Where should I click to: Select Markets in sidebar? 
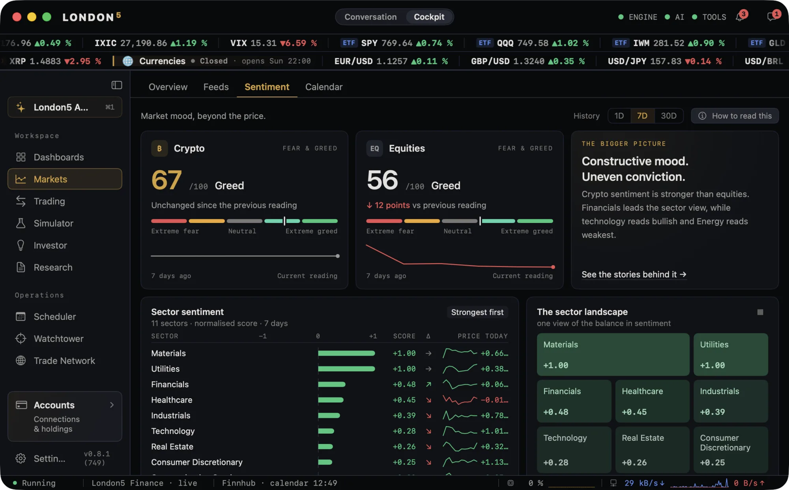[x=65, y=179]
